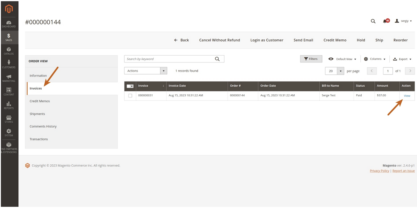Sort by the Bill-to Name column header
This screenshot has width=417, height=208.
tap(337, 86)
